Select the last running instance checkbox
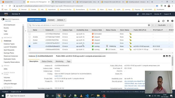175x98 pixels. pos(30,50)
